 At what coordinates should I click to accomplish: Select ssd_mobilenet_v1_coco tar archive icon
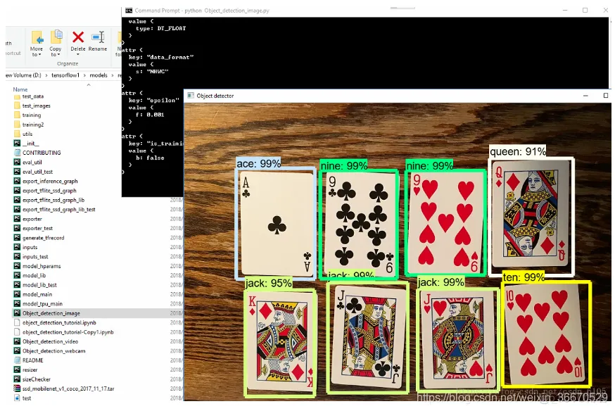tap(17, 388)
